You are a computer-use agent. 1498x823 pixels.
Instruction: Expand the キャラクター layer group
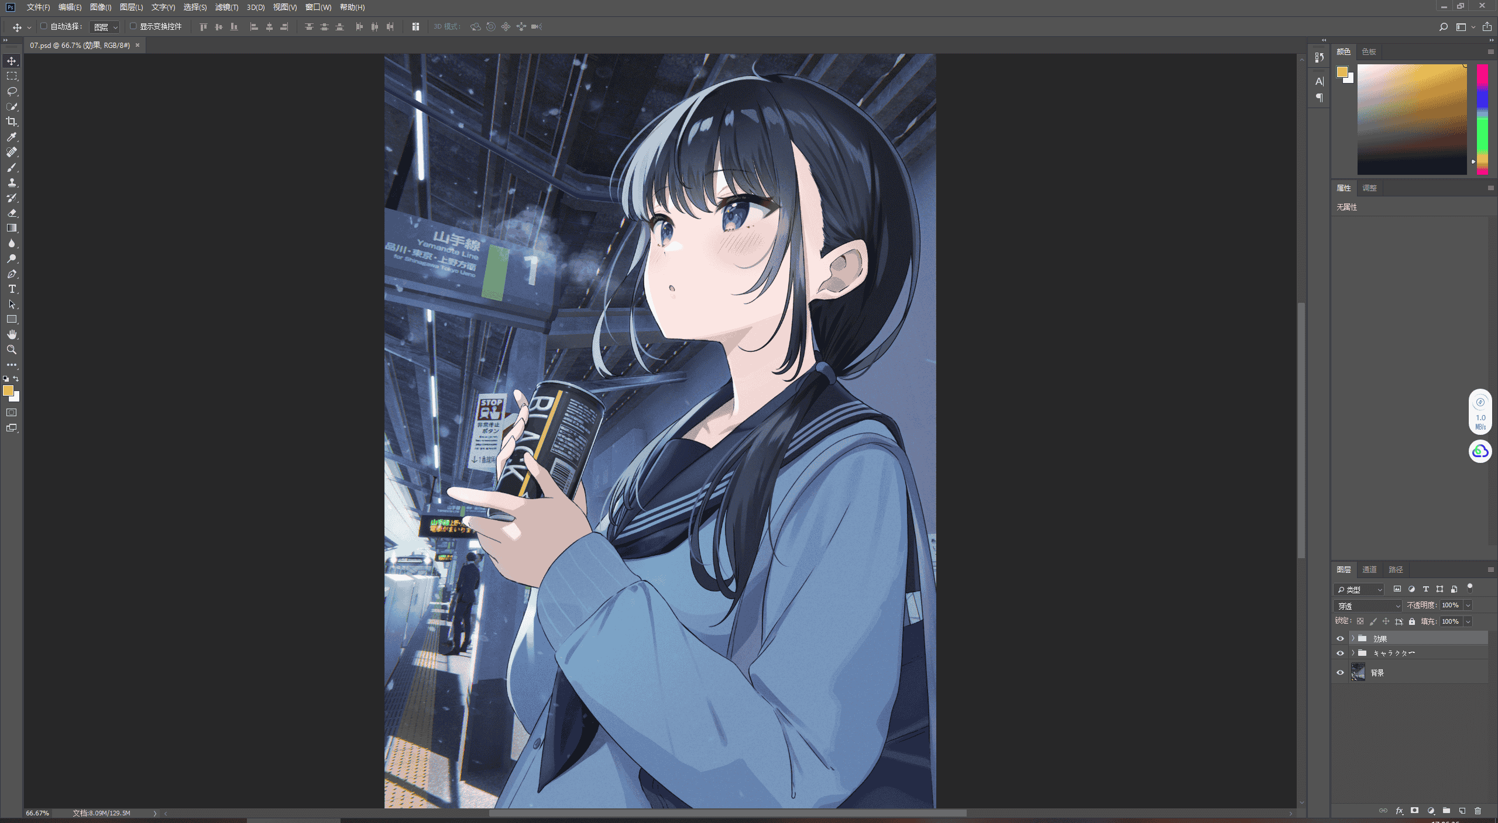1353,653
